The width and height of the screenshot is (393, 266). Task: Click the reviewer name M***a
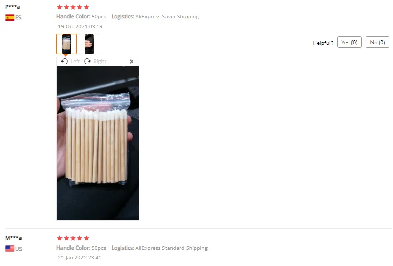[13, 238]
